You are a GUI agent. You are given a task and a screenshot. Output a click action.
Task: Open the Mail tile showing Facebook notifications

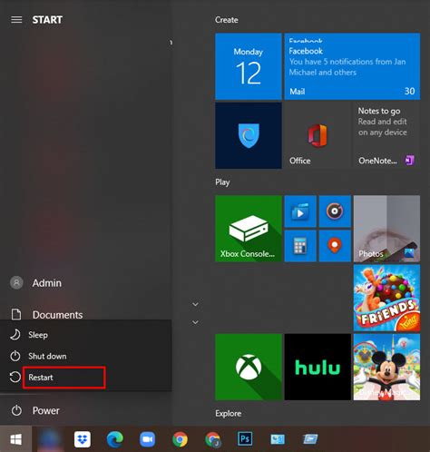point(352,66)
